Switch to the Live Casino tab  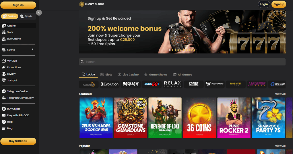pos(128,75)
